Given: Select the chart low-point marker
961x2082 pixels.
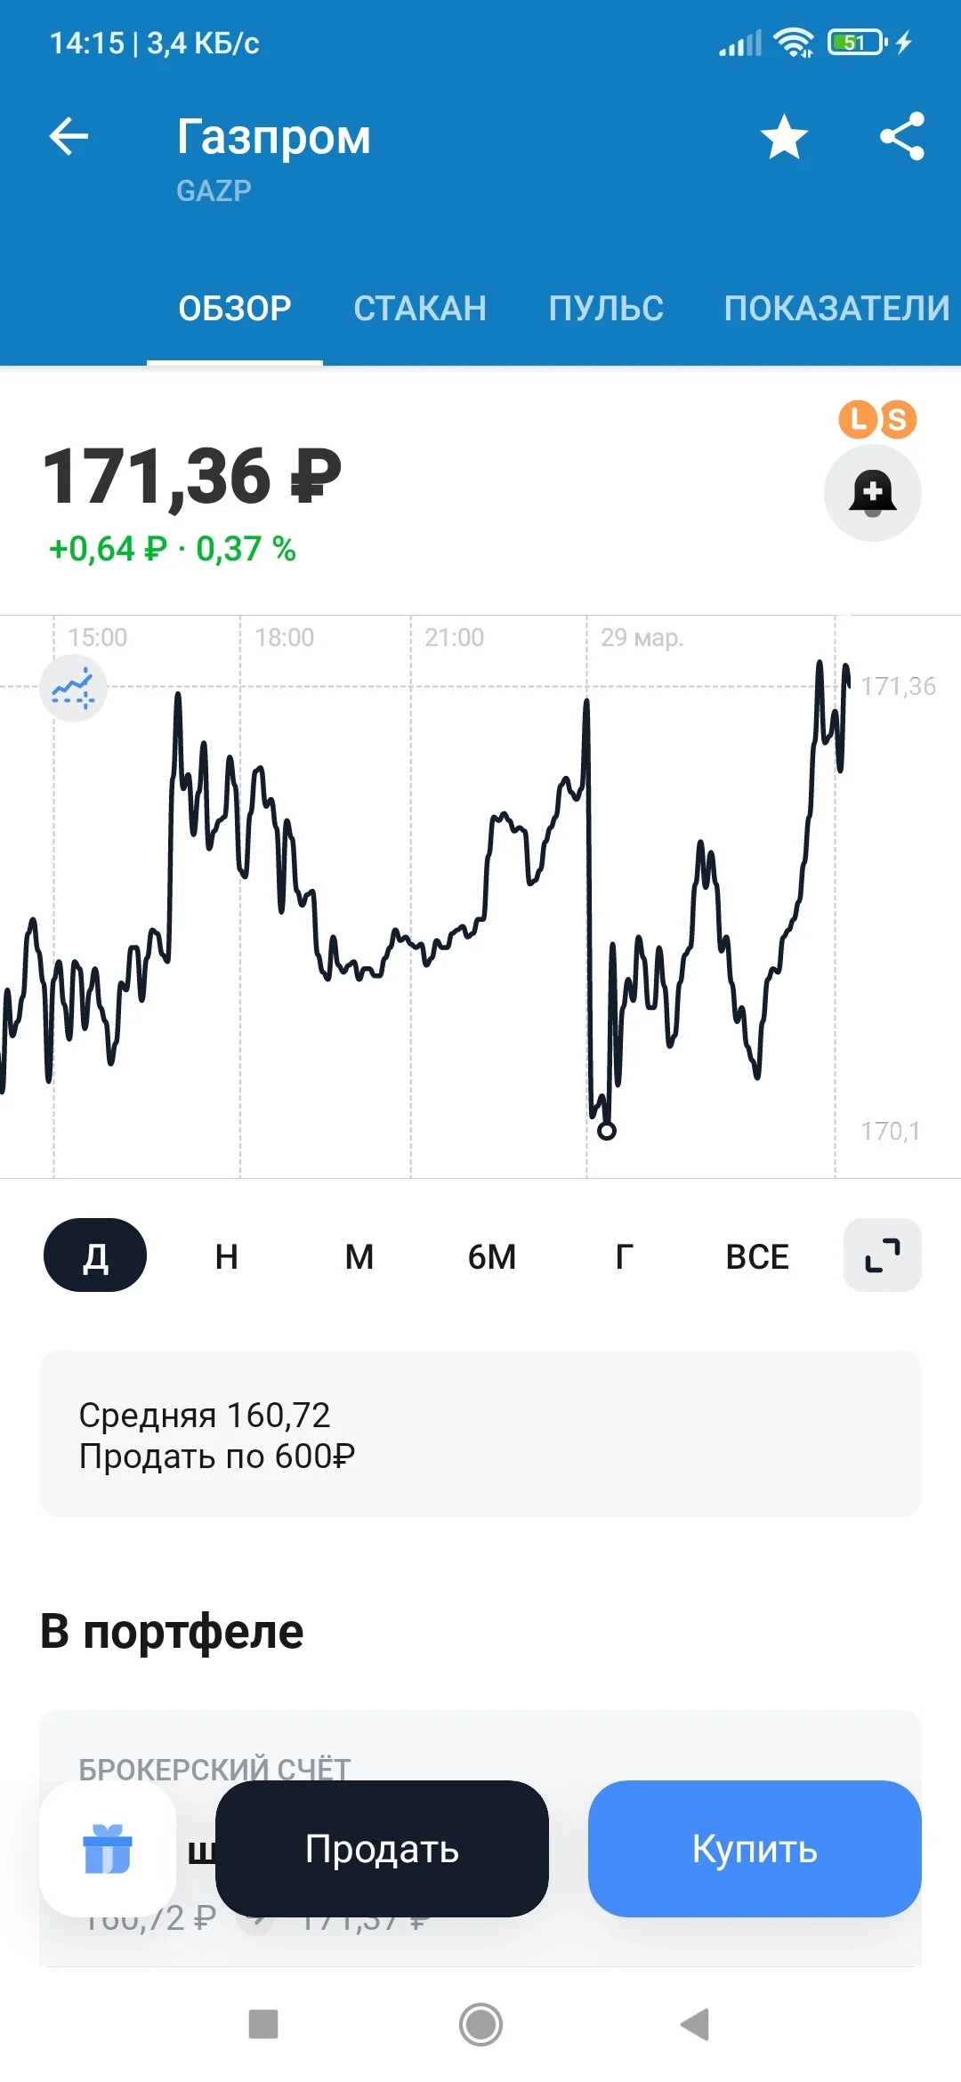Looking at the screenshot, I should coord(607,1131).
